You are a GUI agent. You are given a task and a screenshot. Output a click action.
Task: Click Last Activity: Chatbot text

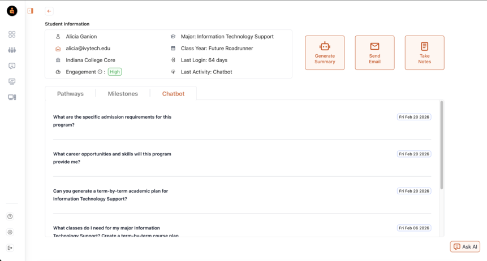[206, 72]
